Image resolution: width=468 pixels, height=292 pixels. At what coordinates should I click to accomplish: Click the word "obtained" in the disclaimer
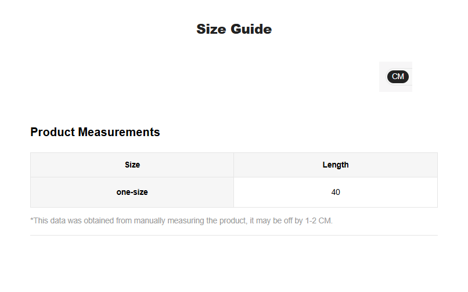point(96,221)
